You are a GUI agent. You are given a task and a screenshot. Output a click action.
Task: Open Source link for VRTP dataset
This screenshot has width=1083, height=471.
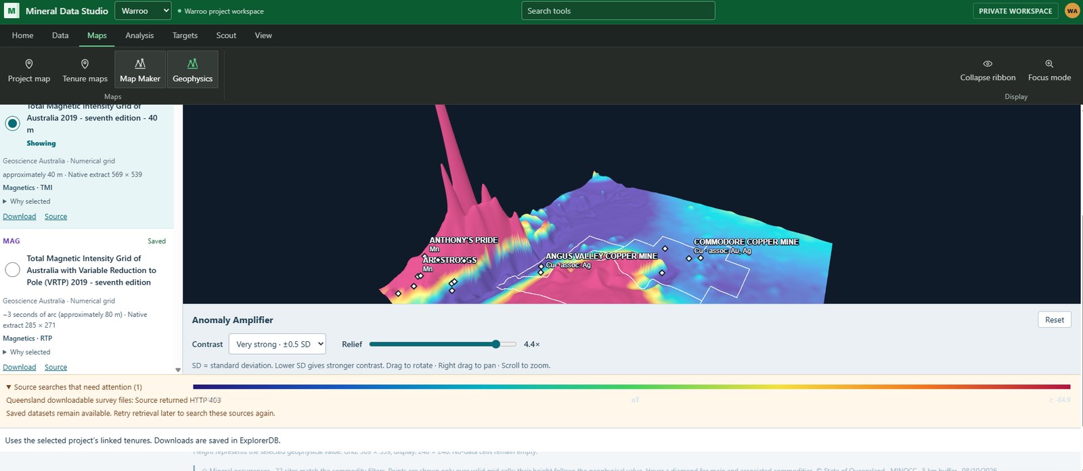click(x=56, y=368)
